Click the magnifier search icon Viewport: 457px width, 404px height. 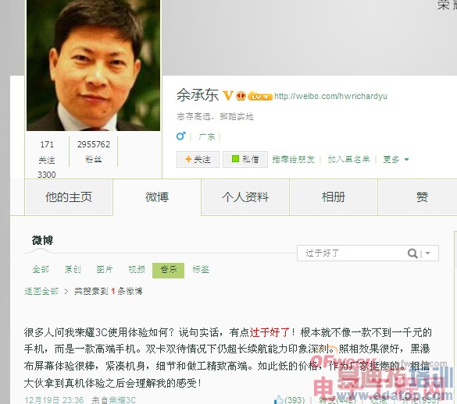tap(412, 253)
